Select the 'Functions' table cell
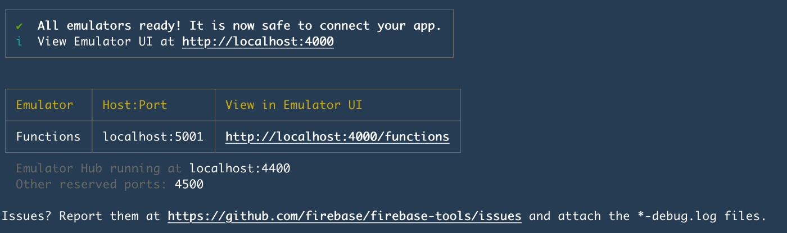Image resolution: width=787 pixels, height=233 pixels. click(x=48, y=136)
